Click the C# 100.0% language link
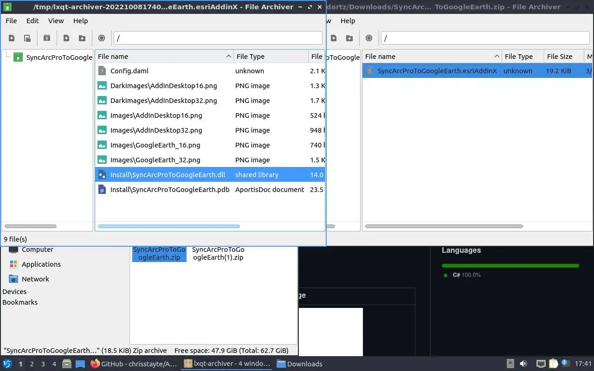Image resolution: width=594 pixels, height=371 pixels. coord(466,275)
